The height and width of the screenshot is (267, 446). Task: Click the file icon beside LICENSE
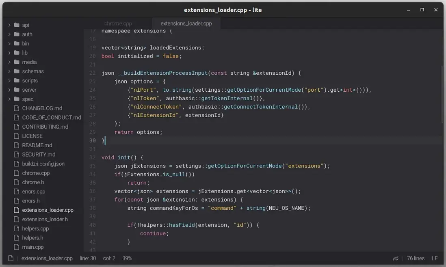point(17,136)
